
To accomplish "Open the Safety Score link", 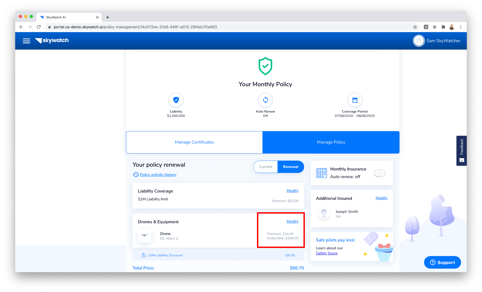I will 326,253.
